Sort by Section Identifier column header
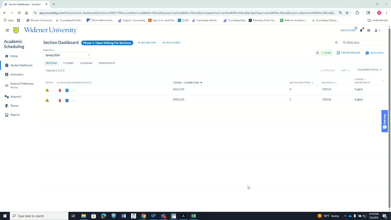This screenshot has width=391, height=220. tap(301, 83)
